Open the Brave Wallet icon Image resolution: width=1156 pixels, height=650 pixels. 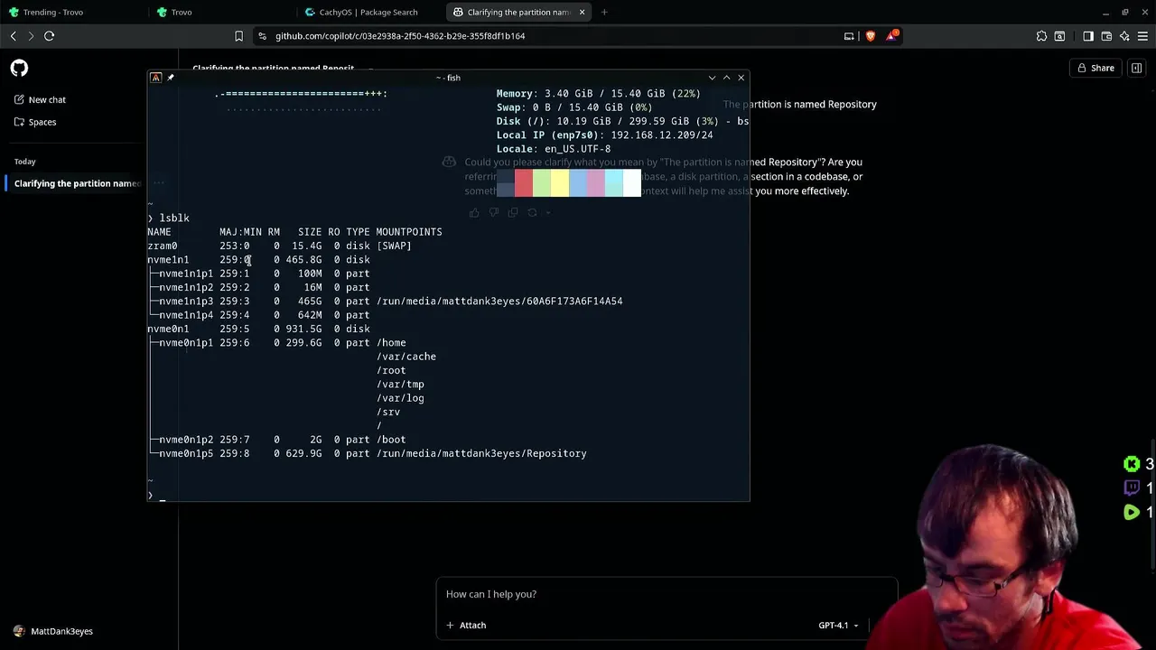[1106, 36]
